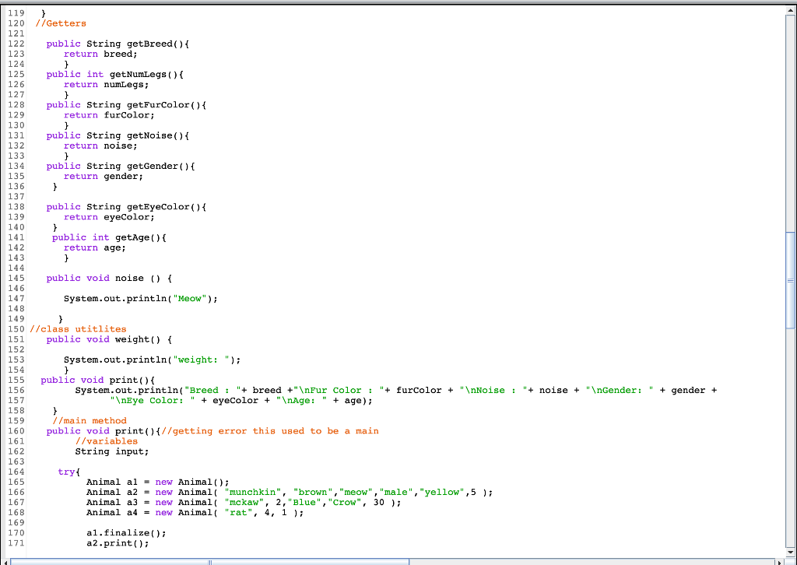Click the vertical scrollbar up arrow
Viewport: 797px width, 565px height.
click(x=791, y=10)
